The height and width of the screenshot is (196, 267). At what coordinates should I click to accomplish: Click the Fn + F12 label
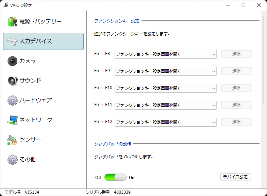(103, 122)
